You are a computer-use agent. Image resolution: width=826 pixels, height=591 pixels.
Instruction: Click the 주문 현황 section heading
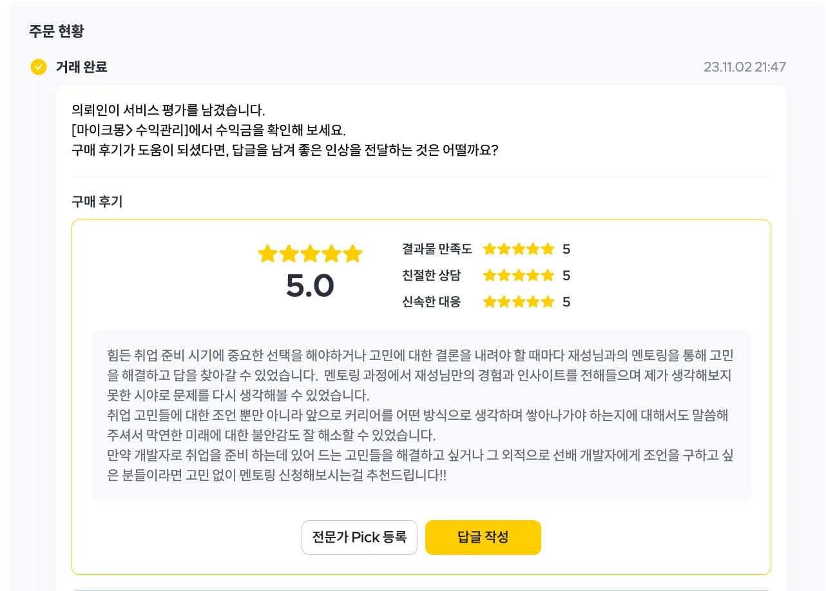point(56,31)
